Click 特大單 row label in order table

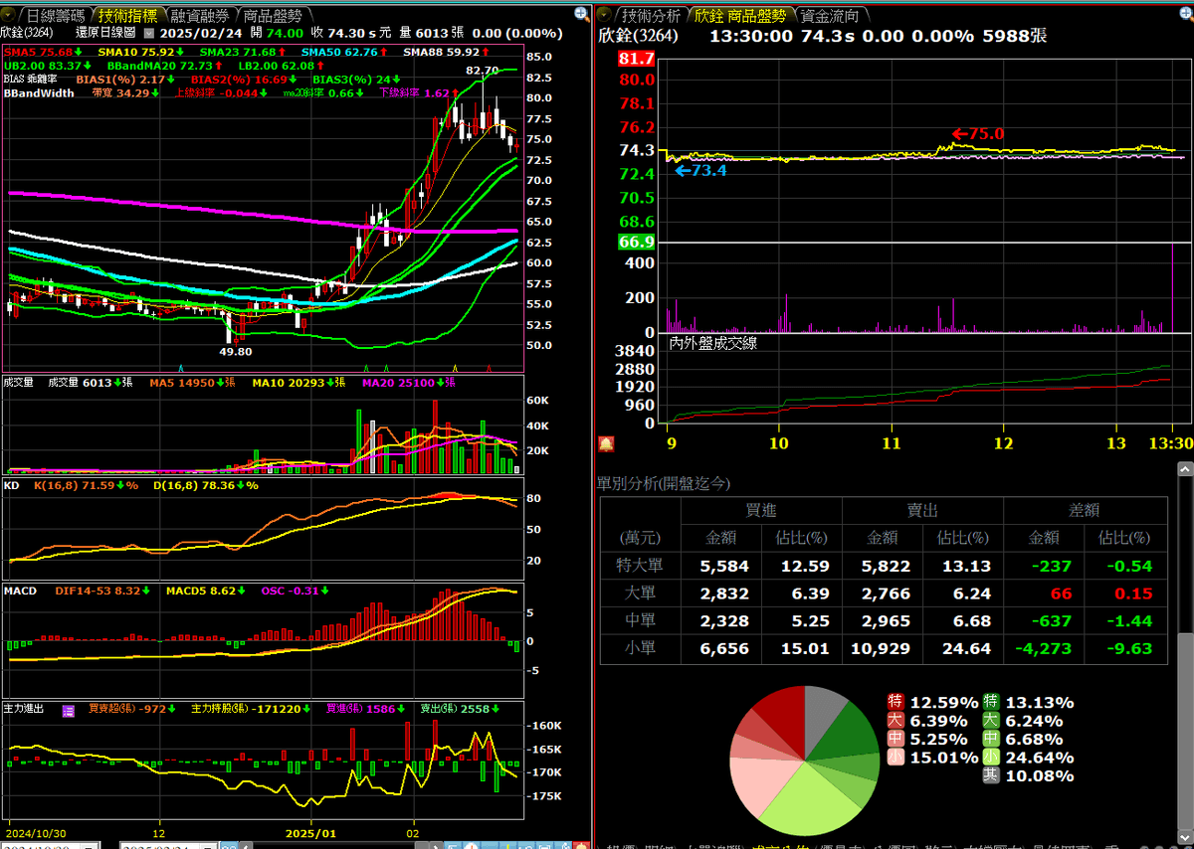[640, 566]
